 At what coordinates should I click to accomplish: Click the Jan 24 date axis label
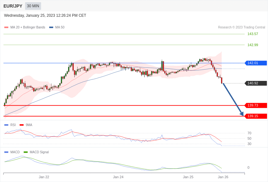[x=118, y=177]
